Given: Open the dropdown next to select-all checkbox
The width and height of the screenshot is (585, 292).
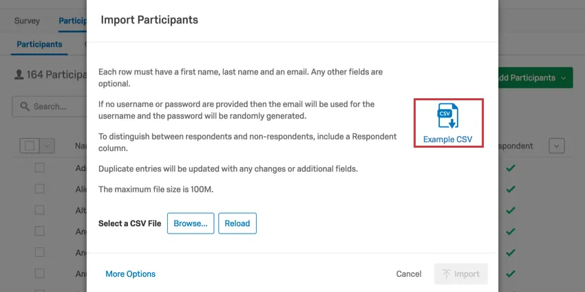Looking at the screenshot, I should [x=47, y=146].
